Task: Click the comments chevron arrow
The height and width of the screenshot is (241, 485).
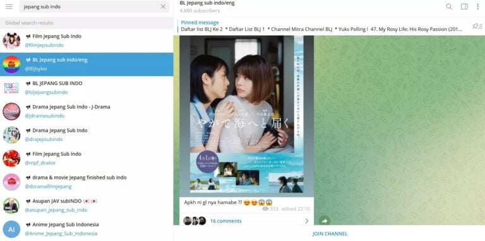Action: 306,221
